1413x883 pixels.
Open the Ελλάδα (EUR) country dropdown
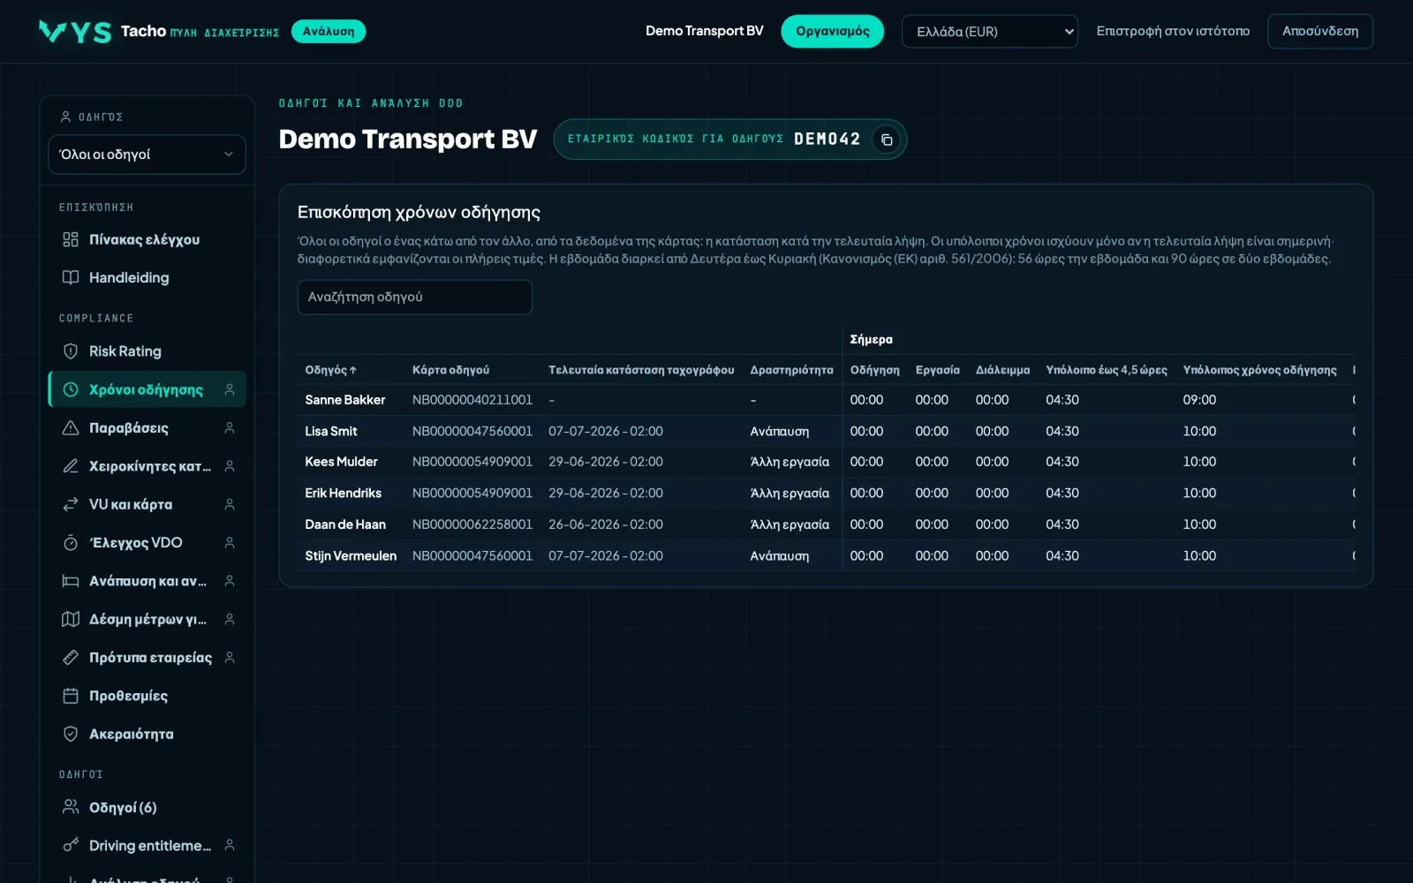989,32
